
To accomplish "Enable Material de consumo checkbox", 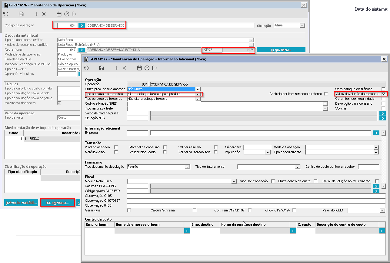I will click(x=165, y=147).
